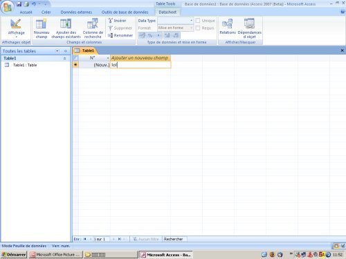Open the Affichage view button

(16, 28)
